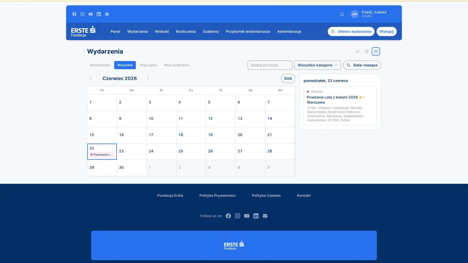Open the notifications bell
Viewport: 468px width, 263px height.
click(x=342, y=14)
